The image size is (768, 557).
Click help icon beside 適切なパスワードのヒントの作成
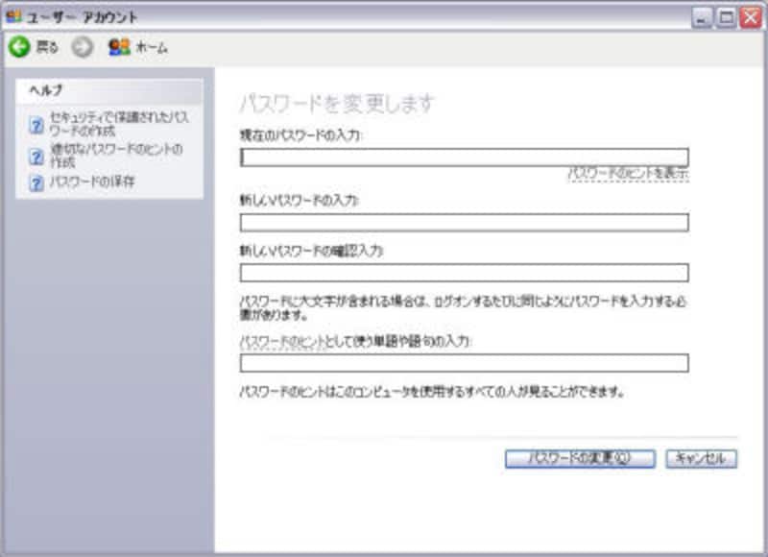coord(36,157)
